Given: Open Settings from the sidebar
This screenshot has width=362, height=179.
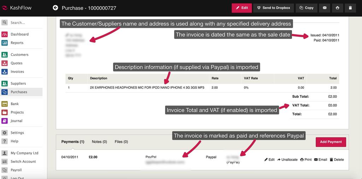Looking at the screenshot, I should point(17,133).
